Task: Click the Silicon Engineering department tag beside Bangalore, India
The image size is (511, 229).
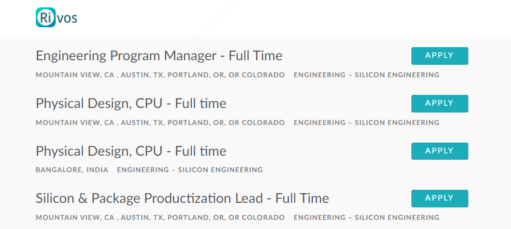Action: click(189, 170)
